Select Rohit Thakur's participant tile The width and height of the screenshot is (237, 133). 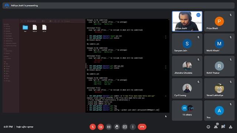click(219, 66)
